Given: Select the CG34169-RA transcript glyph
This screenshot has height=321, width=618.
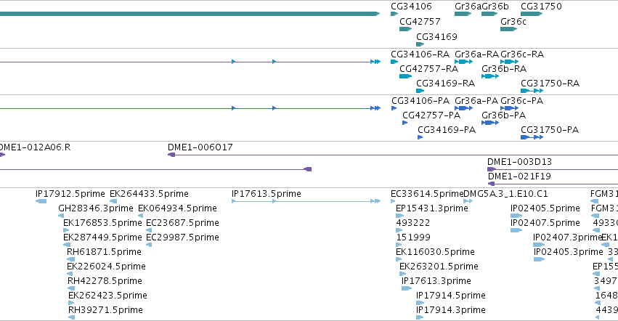Looking at the screenshot, I should point(420,91).
